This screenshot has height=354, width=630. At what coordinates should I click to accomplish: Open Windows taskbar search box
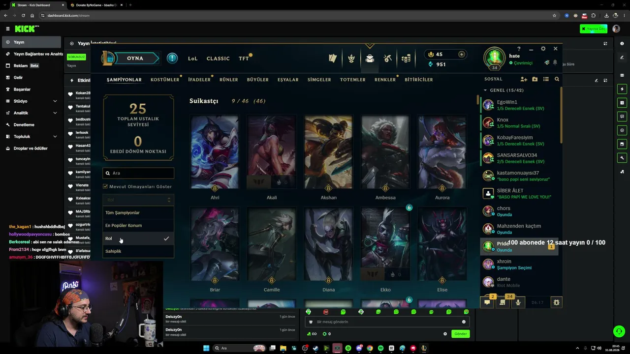point(239,348)
